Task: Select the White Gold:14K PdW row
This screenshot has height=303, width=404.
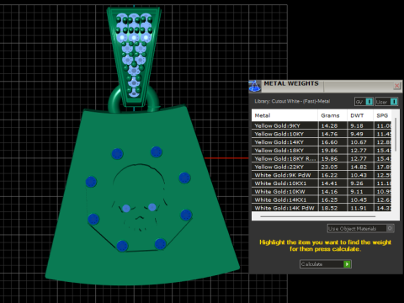Action: [322, 208]
